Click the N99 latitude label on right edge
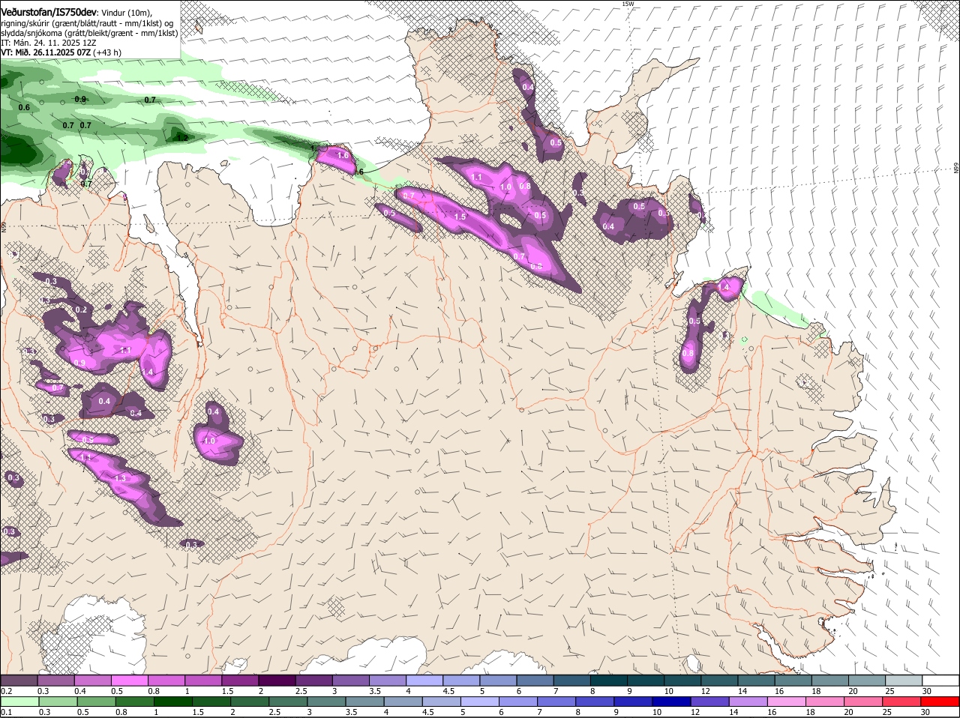This screenshot has width=960, height=718. tap(956, 169)
